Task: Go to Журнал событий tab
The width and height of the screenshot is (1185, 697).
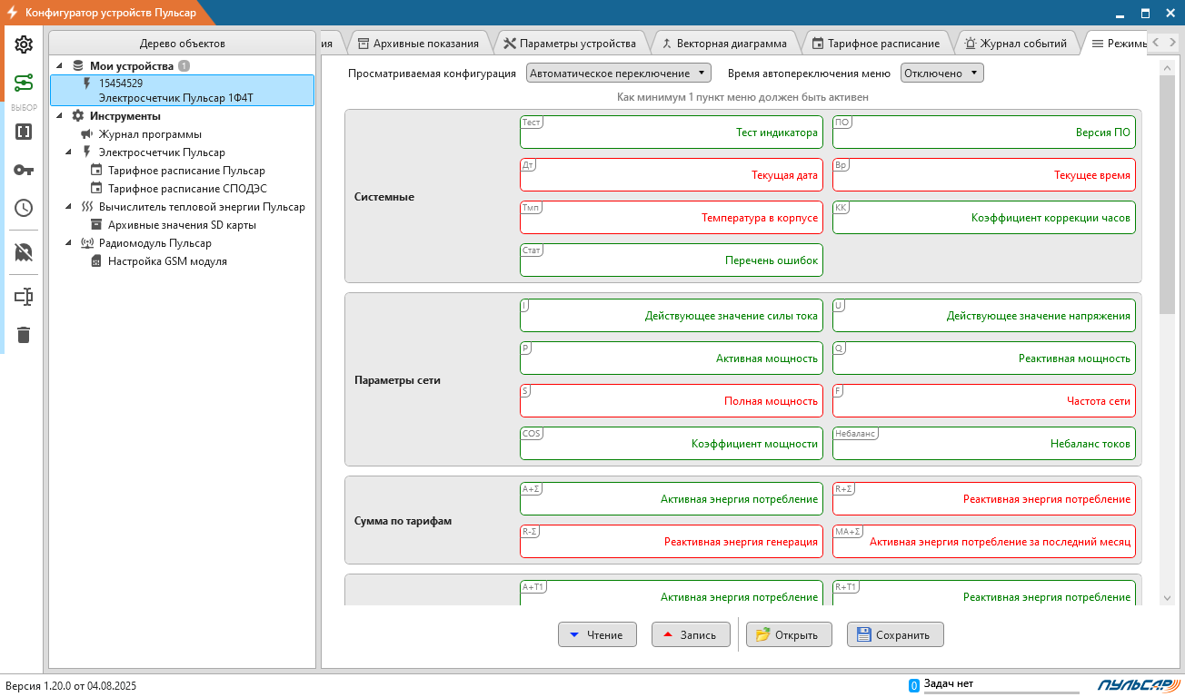Action: [x=1016, y=43]
